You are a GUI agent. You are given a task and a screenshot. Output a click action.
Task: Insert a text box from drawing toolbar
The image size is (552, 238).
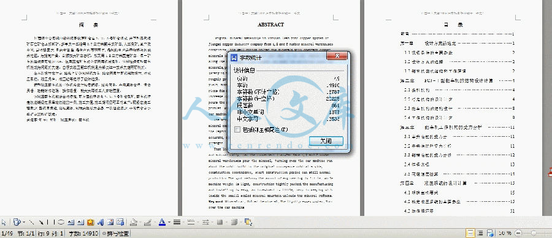coord(71,222)
